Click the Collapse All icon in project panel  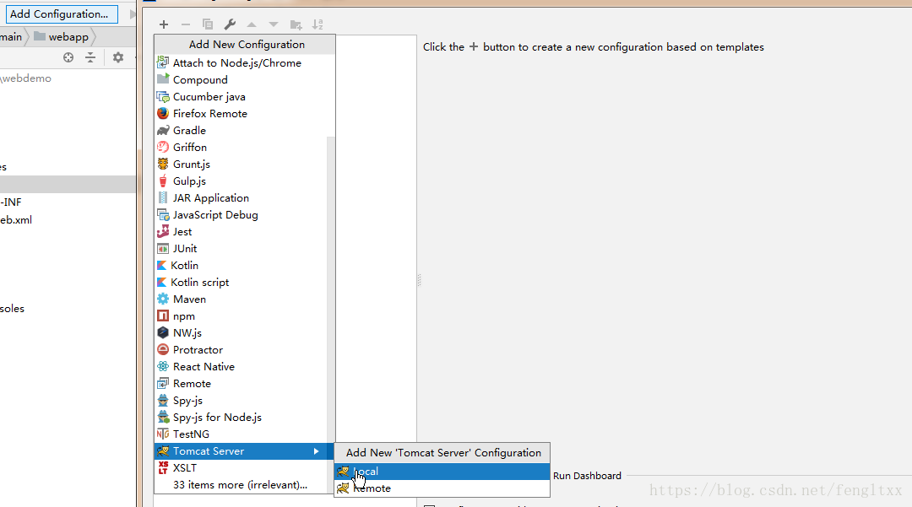pyautogui.click(x=90, y=57)
